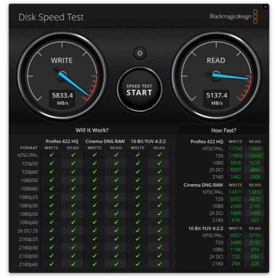The width and height of the screenshot is (278, 278).
Task: Click Cinema DNG RAW read checkmark for 2160p60
Action: coord(116,264)
